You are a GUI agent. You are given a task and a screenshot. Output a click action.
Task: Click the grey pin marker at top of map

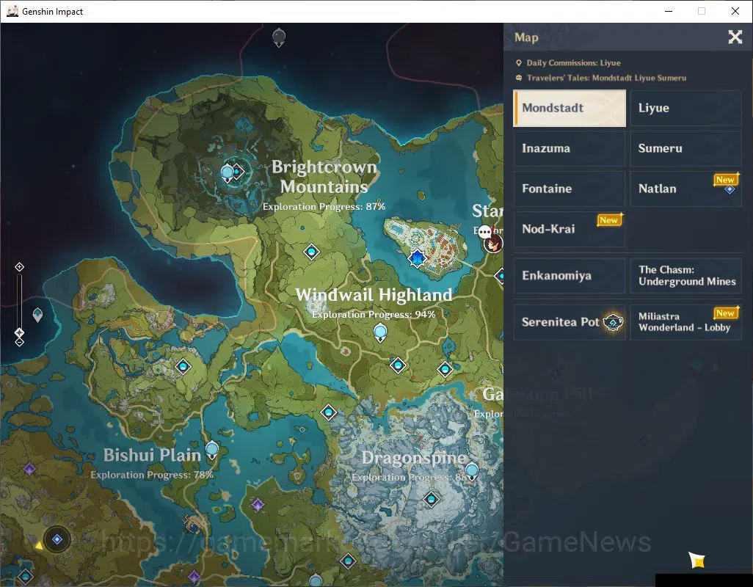coord(279,37)
